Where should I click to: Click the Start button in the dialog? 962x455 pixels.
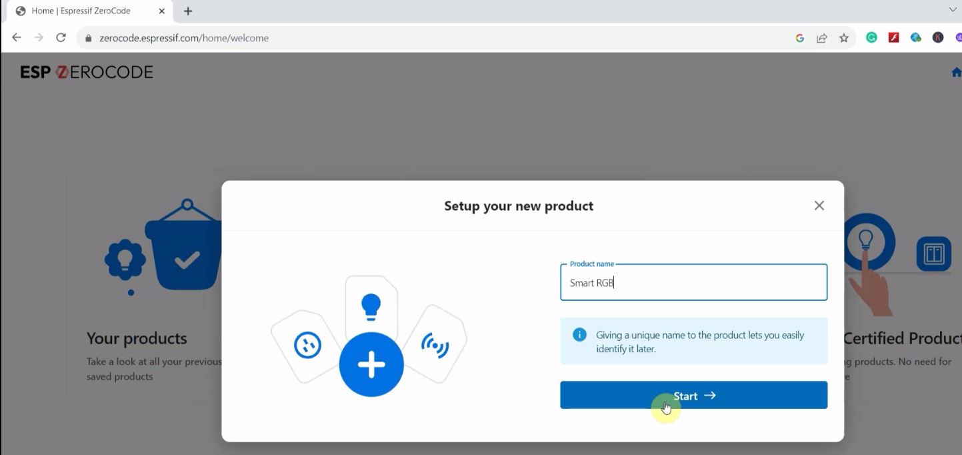[x=693, y=396]
